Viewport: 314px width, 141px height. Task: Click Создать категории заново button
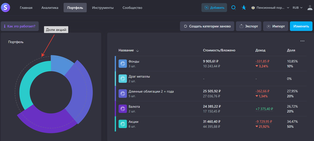coord(207,26)
